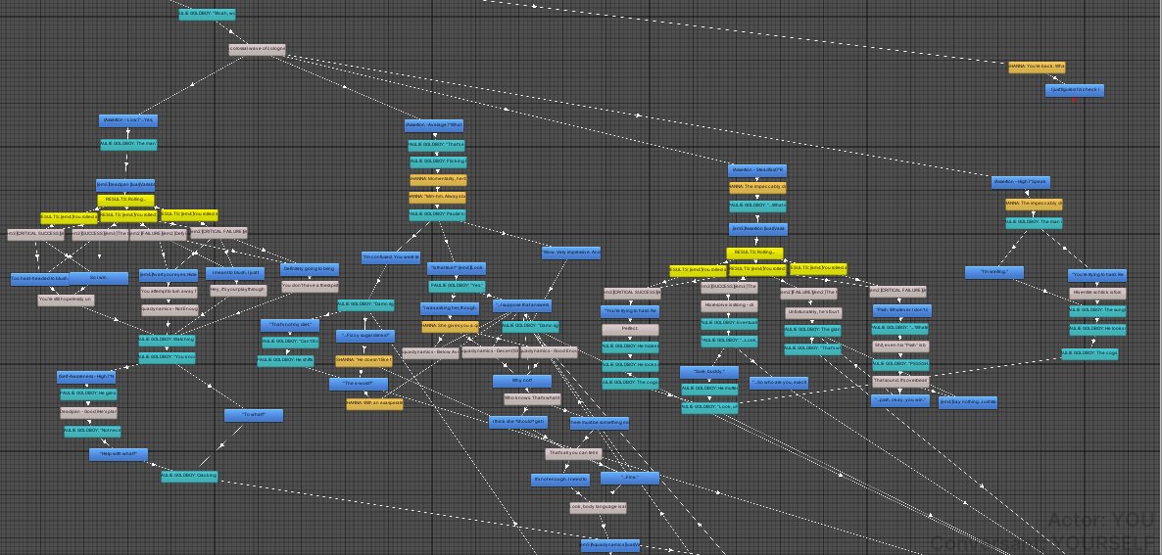The width and height of the screenshot is (1162, 555).
Task: Click the 'It's not enough. I need to' node
Action: click(560, 481)
